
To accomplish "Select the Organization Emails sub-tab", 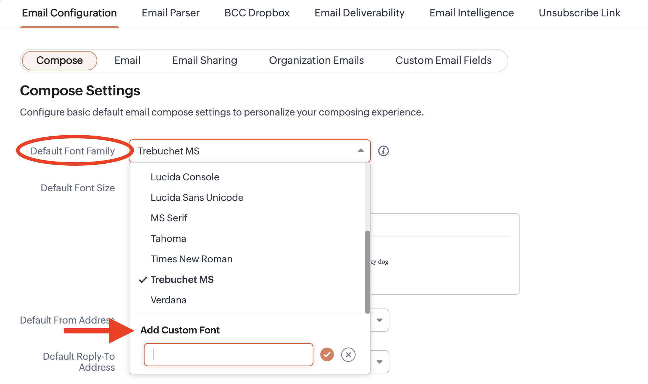I will pyautogui.click(x=316, y=60).
